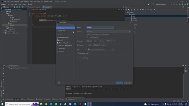Screen dimensions: 189x106
Task: Open Maven panel gear options
Action: tap(183, 7)
